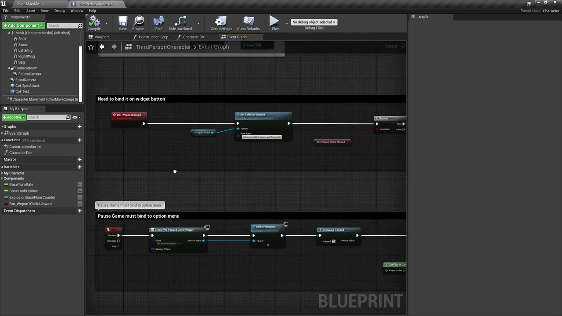Click the My Blueprint search magnifier icon
Viewport: 562px width, 316px height.
68,117
